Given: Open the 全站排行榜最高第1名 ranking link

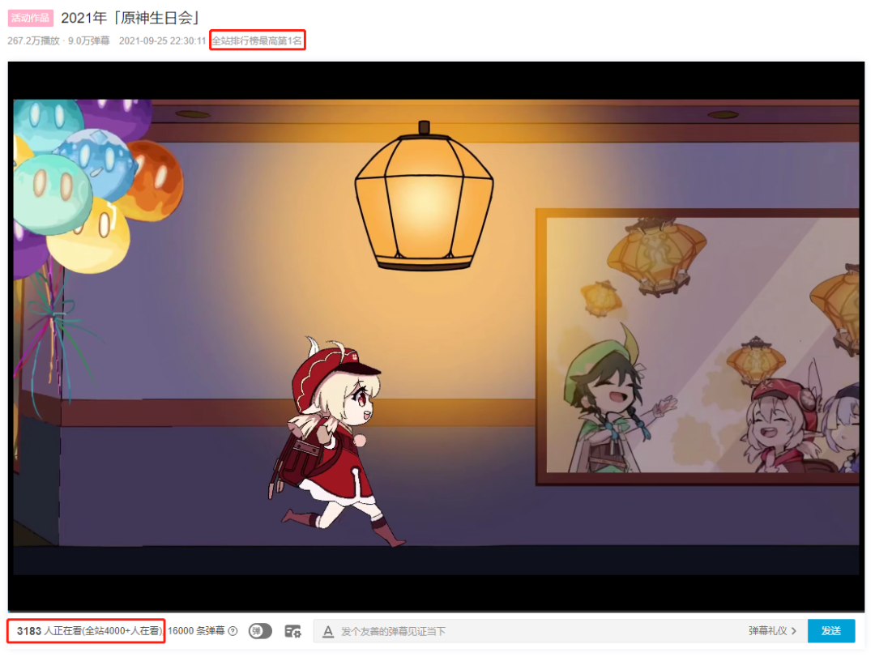Looking at the screenshot, I should (258, 41).
